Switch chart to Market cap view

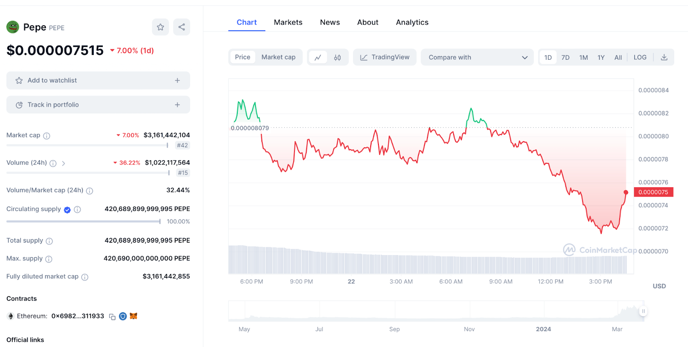coord(278,57)
